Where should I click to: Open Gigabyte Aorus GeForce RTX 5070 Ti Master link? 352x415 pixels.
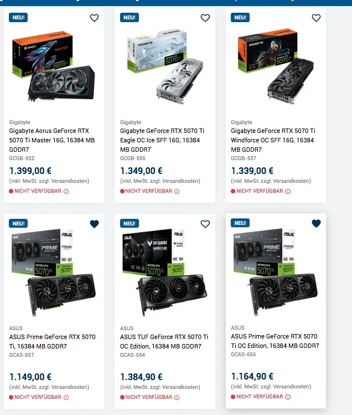click(x=52, y=140)
